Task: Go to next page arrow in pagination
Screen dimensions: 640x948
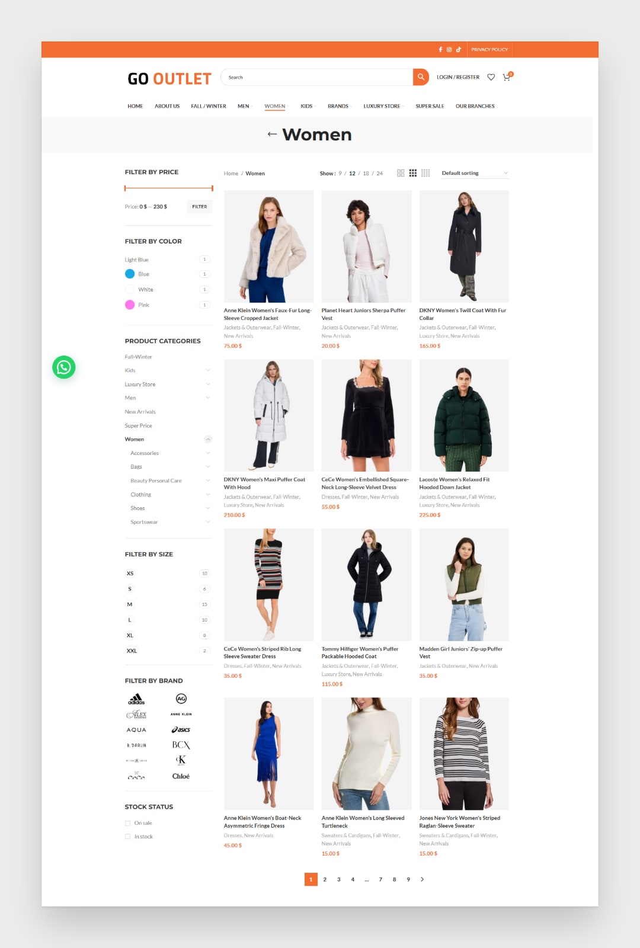Action: point(422,879)
